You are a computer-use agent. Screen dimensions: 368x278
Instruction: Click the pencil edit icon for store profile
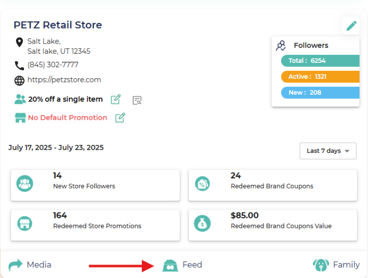[351, 26]
